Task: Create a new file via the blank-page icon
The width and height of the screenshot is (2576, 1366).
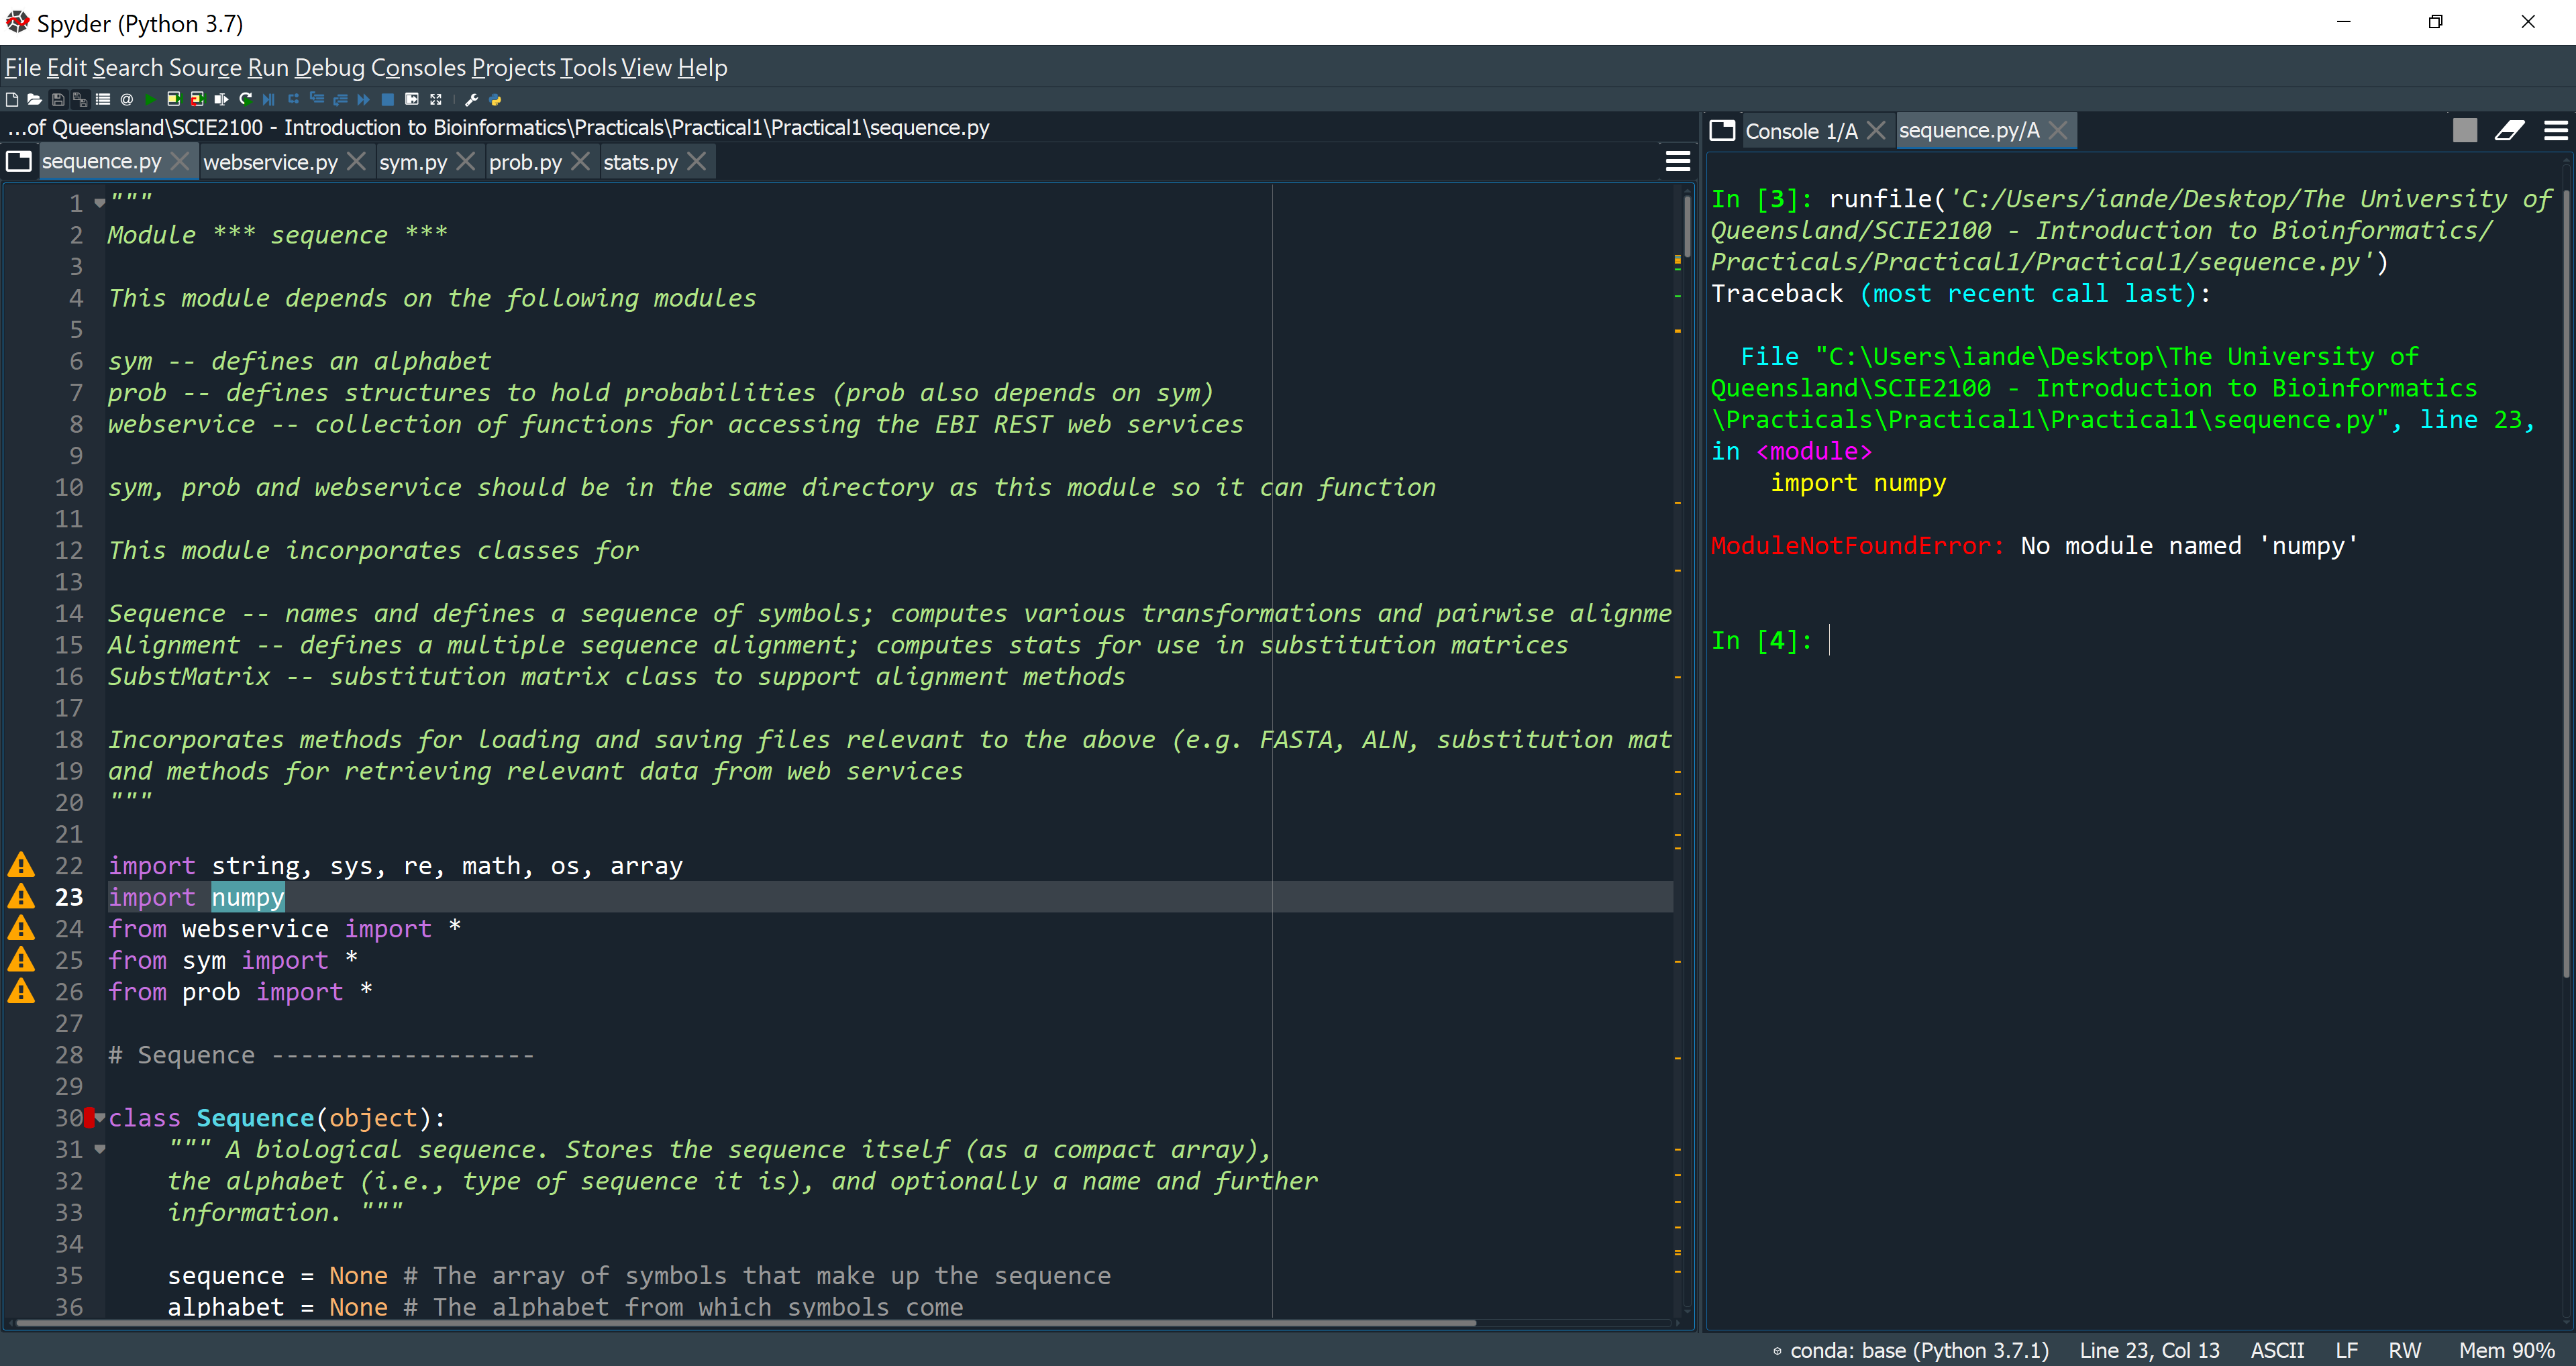Action: [12, 99]
